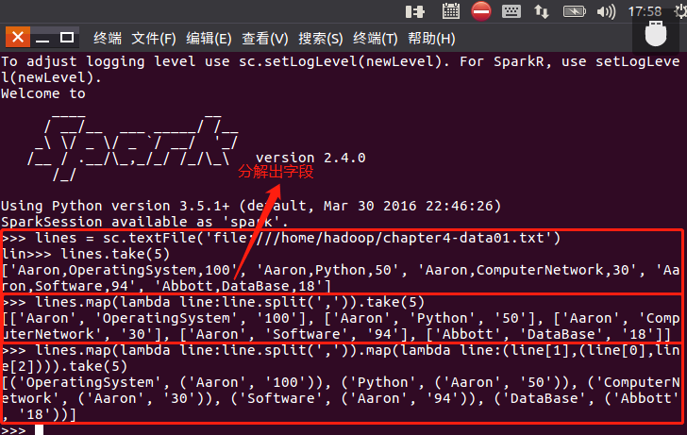Click the plug connector indicator icon
The height and width of the screenshot is (435, 687).
click(x=414, y=11)
